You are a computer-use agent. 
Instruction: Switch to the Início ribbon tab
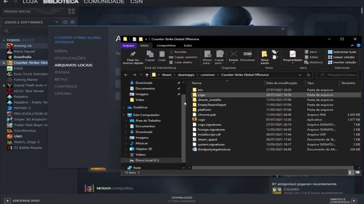[x=144, y=45]
